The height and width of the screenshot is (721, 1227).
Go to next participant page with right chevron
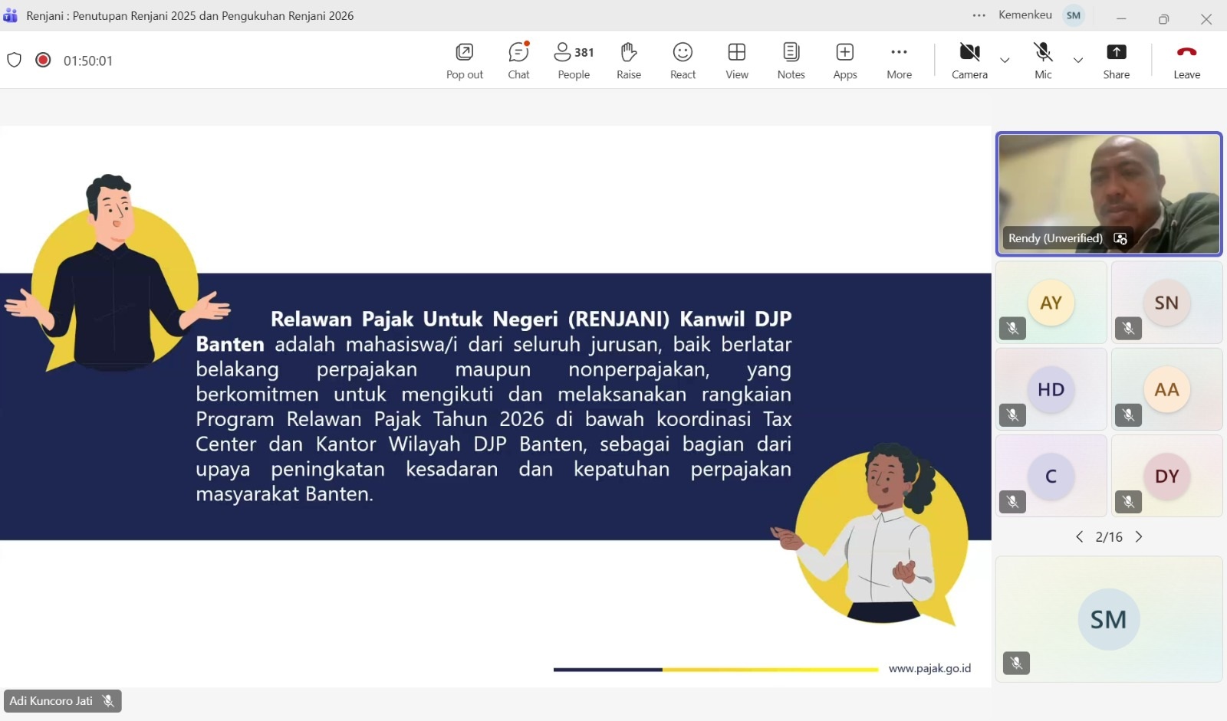(x=1140, y=537)
